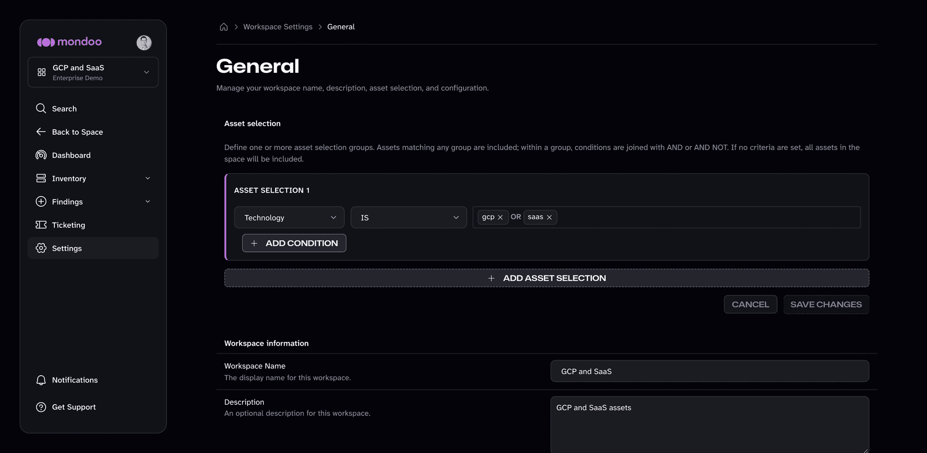Click the Ticketing ticket icon
The image size is (927, 453).
[x=41, y=225]
